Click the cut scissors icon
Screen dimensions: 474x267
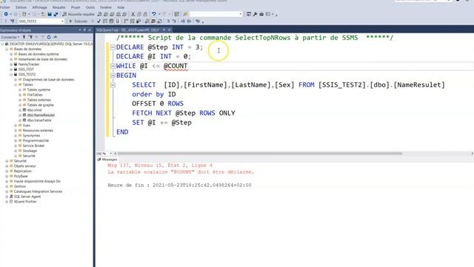[x=133, y=14]
